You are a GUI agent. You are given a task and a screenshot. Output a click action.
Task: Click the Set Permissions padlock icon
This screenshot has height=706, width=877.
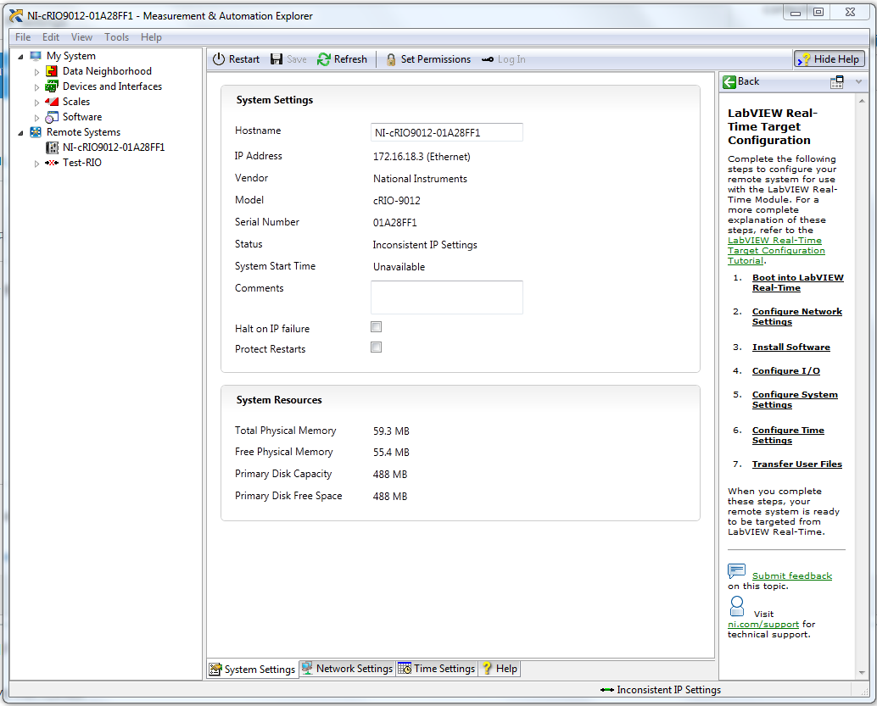(391, 59)
